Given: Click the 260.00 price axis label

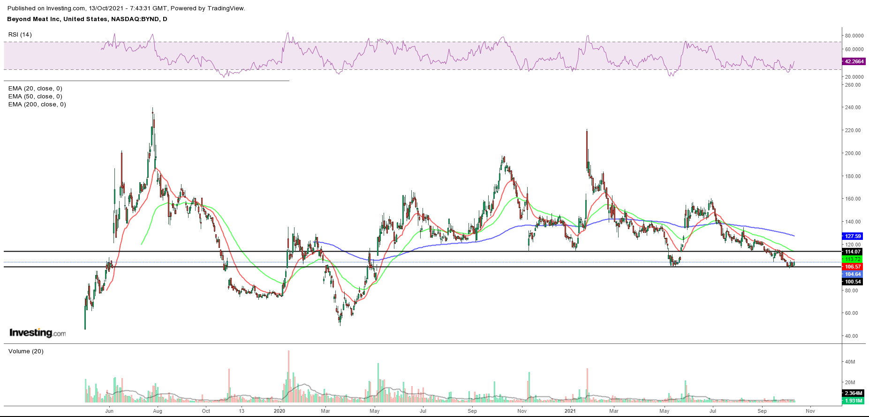Looking at the screenshot, I should [853, 85].
